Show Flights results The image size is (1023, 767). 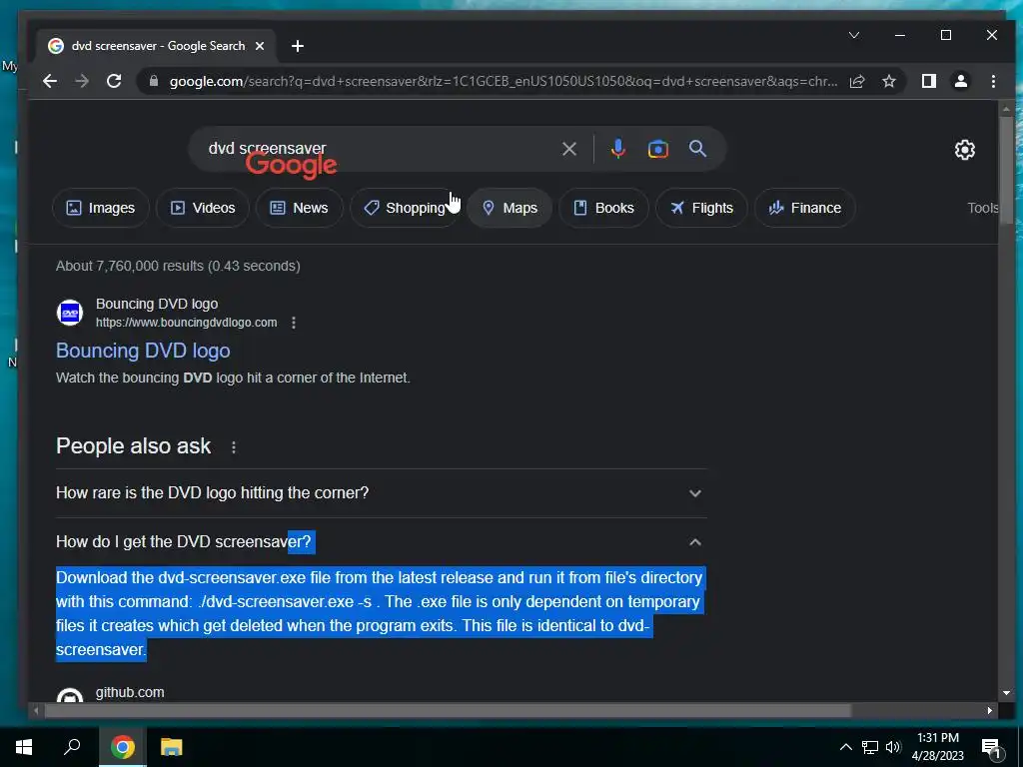coord(701,208)
